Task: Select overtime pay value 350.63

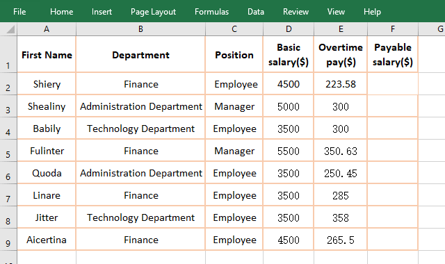Action: tap(341, 151)
